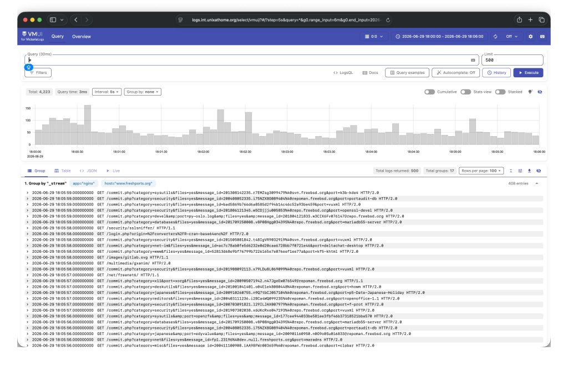
Task: Click the VMUI VictoriaLogs logo
Action: [33, 36]
